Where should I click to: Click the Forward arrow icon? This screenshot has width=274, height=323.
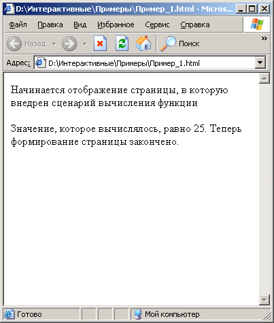point(69,44)
